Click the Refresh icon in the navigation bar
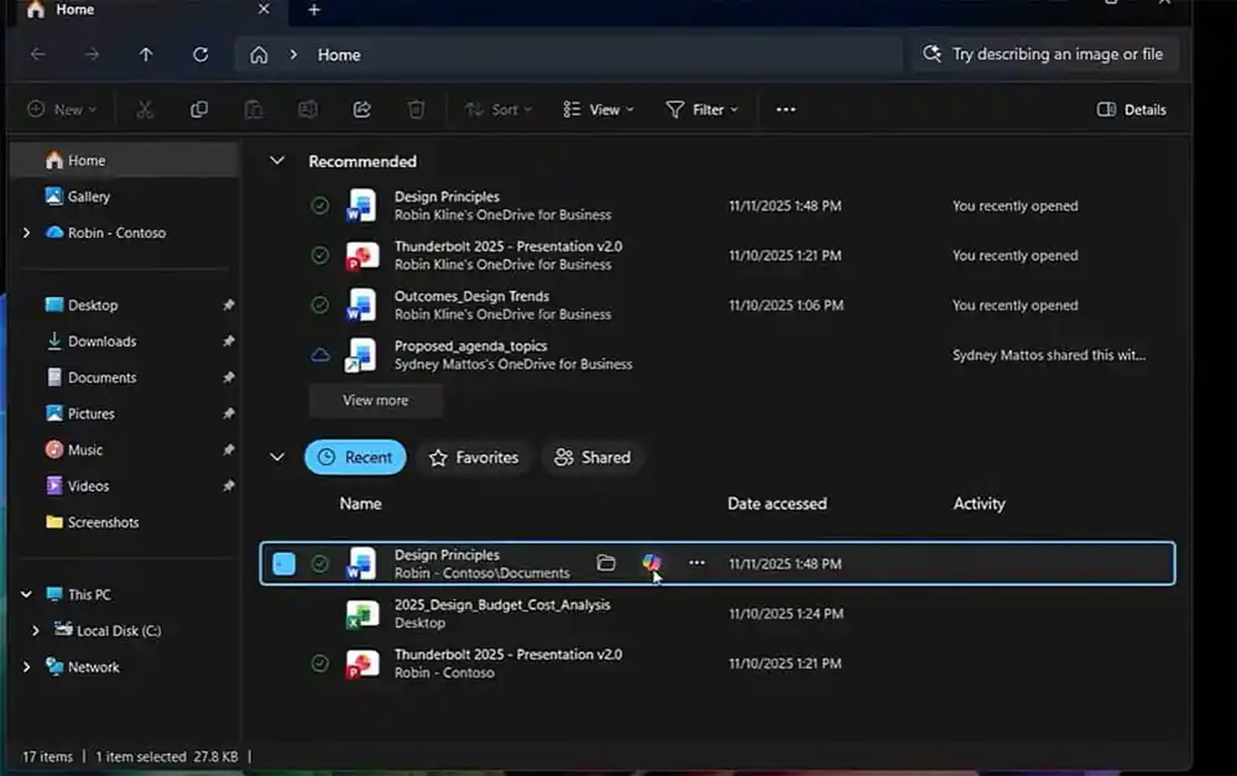The width and height of the screenshot is (1237, 776). pyautogui.click(x=200, y=54)
